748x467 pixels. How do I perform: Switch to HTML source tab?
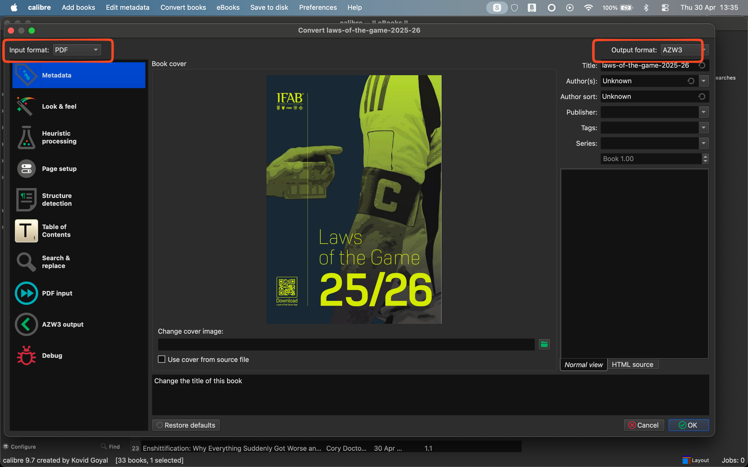click(632, 365)
